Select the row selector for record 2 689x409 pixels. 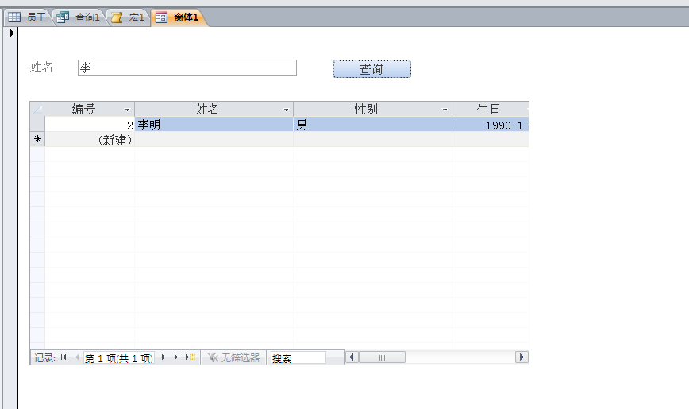[38, 124]
